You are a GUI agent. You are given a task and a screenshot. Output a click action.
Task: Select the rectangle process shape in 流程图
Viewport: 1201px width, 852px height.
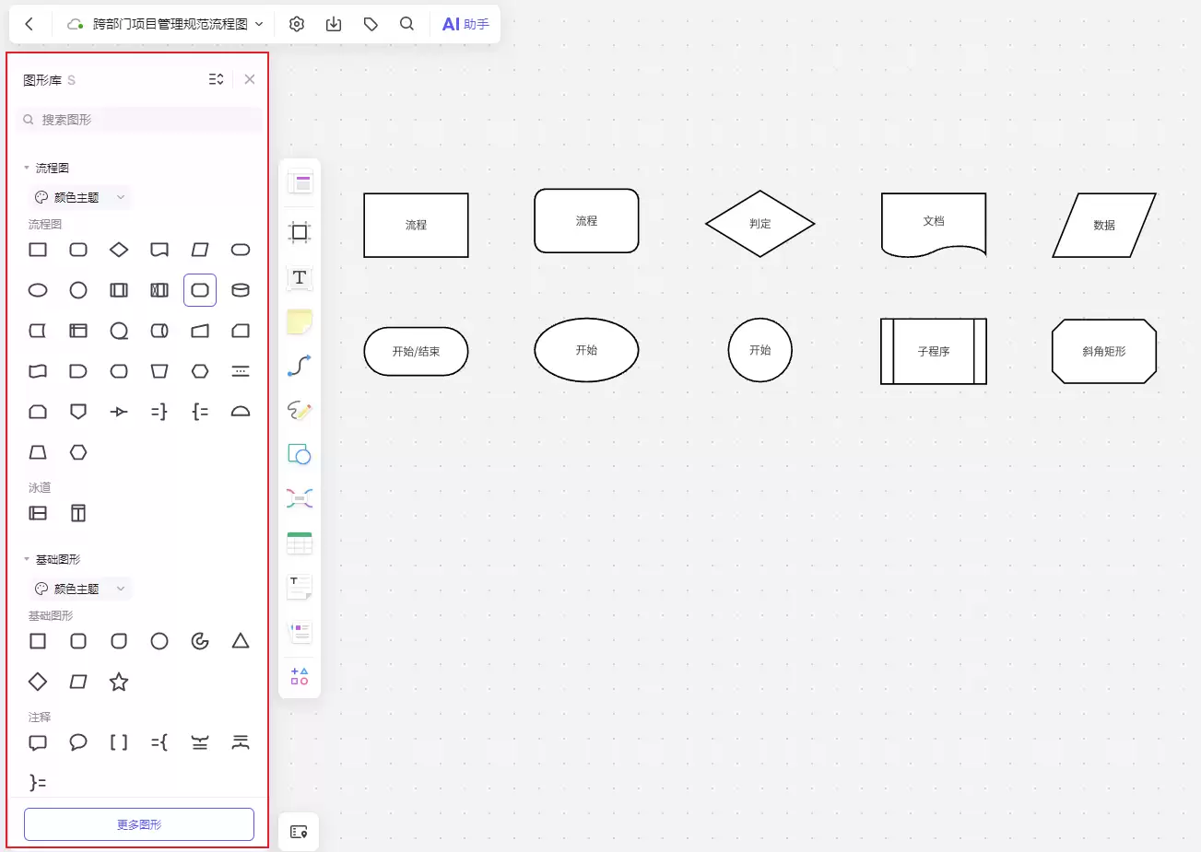(x=38, y=250)
